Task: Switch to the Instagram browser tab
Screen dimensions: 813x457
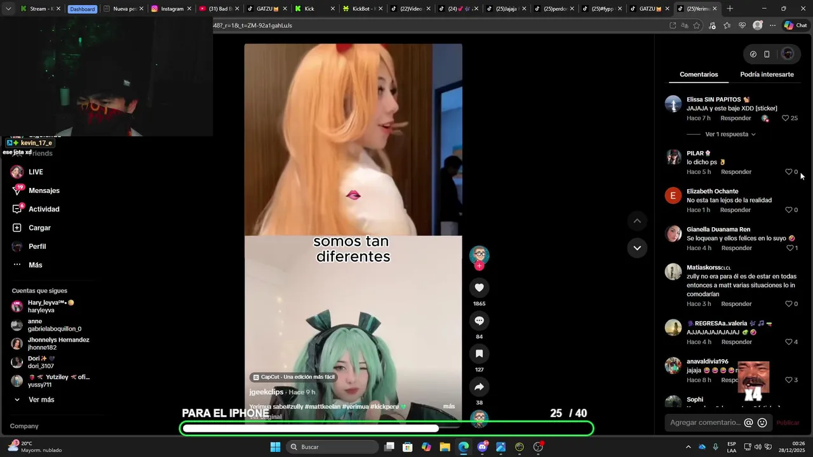Action: [171, 9]
